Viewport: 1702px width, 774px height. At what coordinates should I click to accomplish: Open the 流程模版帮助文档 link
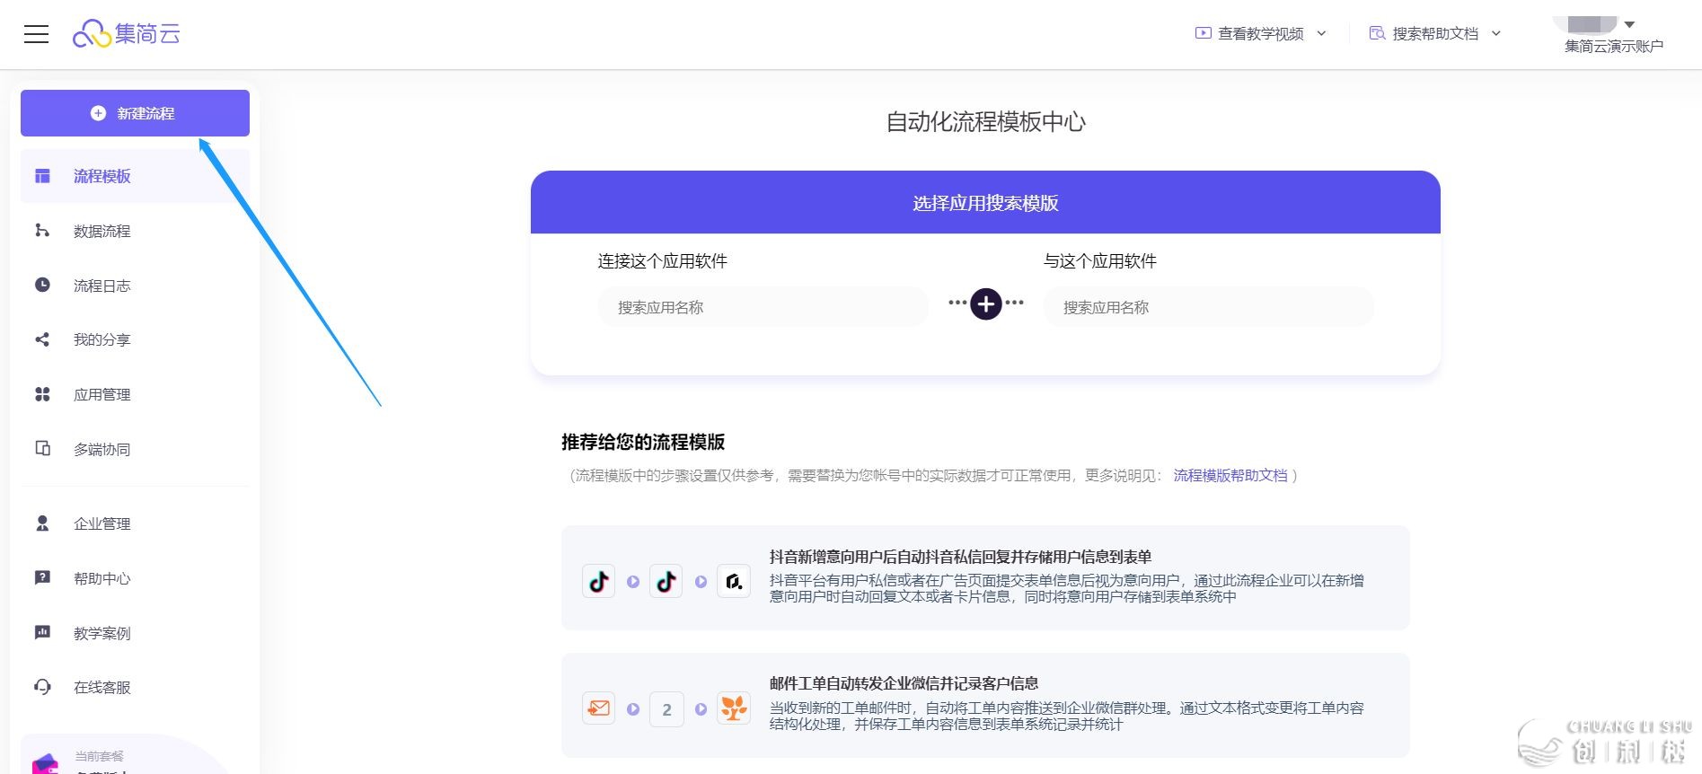pos(1230,475)
